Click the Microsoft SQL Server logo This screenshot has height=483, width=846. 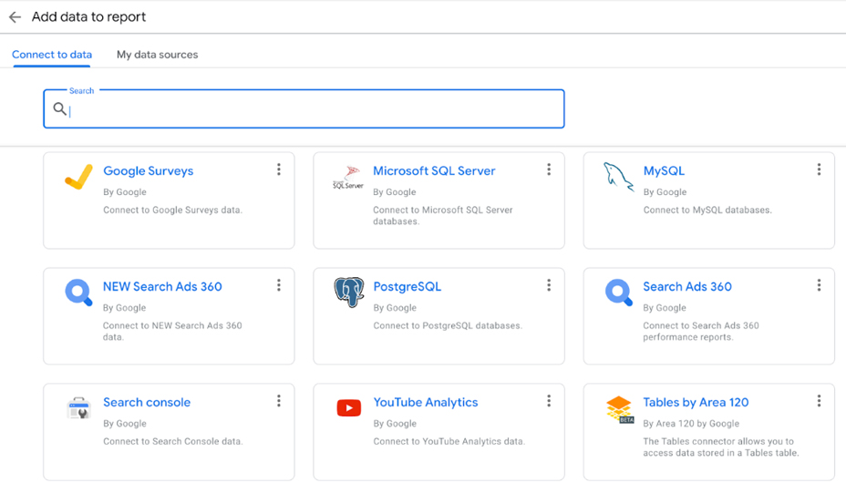pyautogui.click(x=348, y=177)
